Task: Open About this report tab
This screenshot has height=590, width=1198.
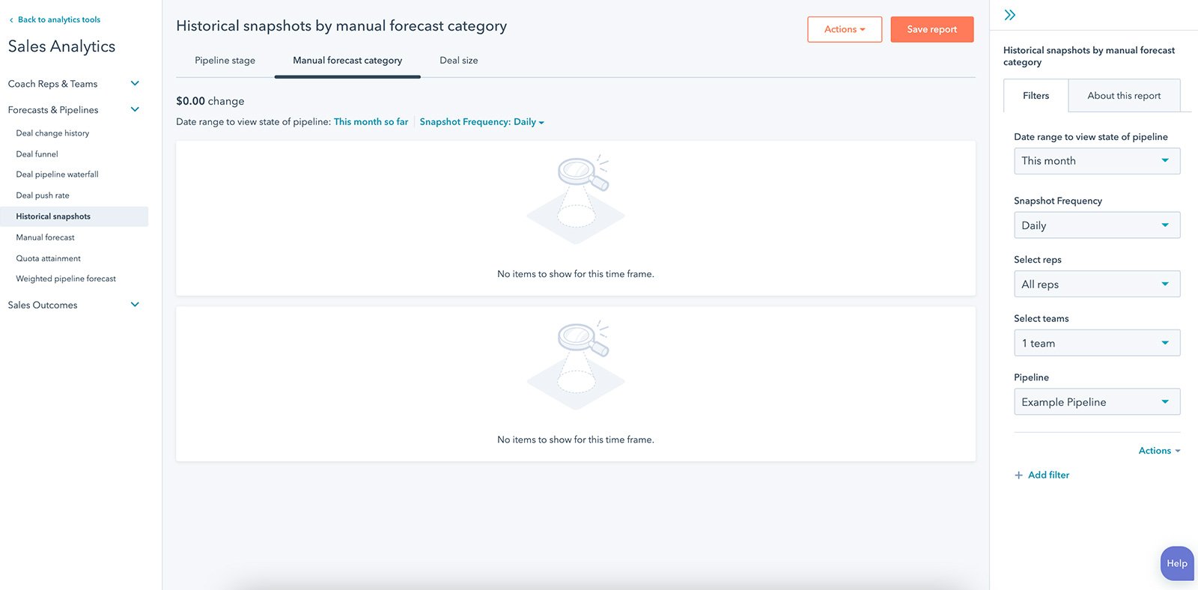Action: click(x=1124, y=96)
